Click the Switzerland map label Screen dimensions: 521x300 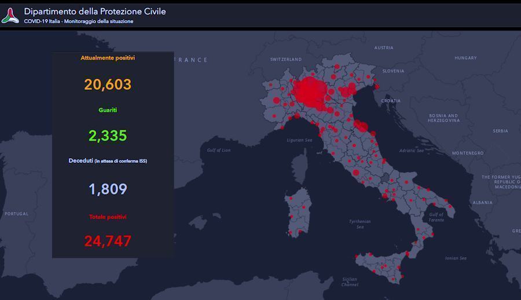(x=286, y=60)
